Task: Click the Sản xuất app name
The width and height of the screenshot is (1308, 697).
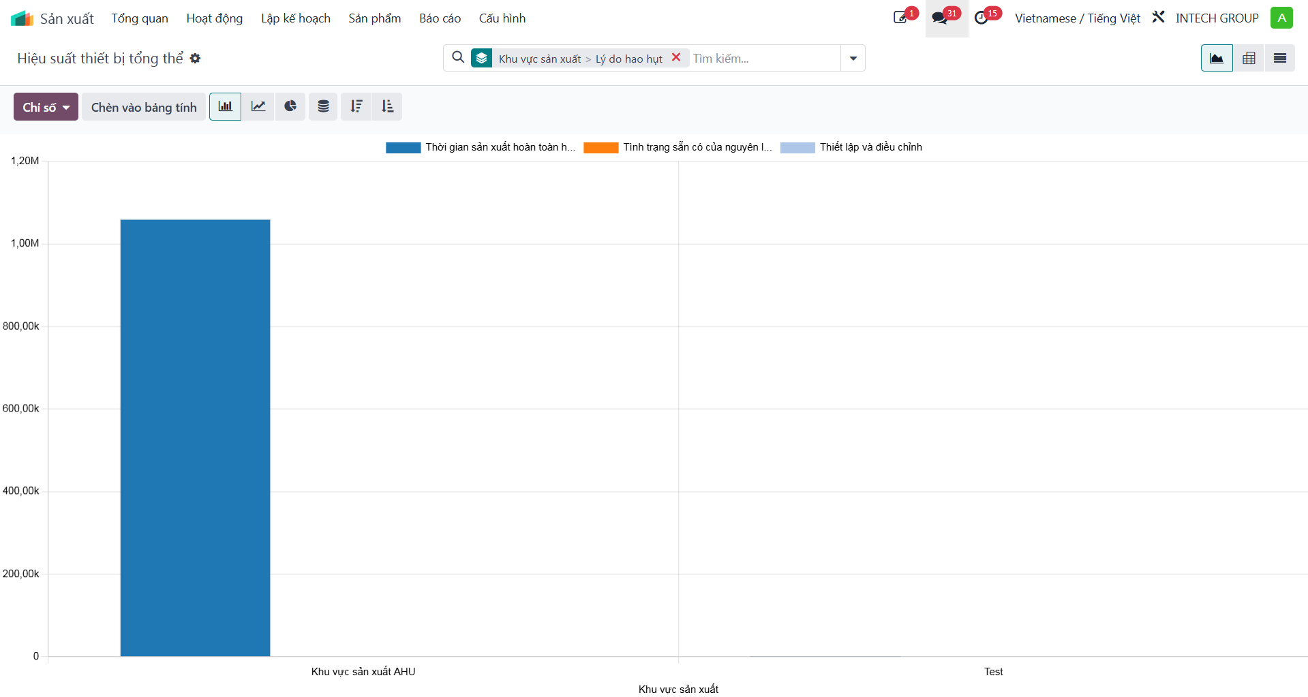Action: (x=67, y=18)
